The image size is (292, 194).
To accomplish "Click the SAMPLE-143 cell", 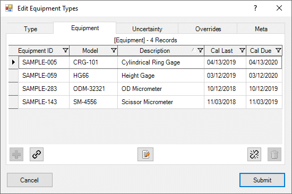I will coord(44,102).
